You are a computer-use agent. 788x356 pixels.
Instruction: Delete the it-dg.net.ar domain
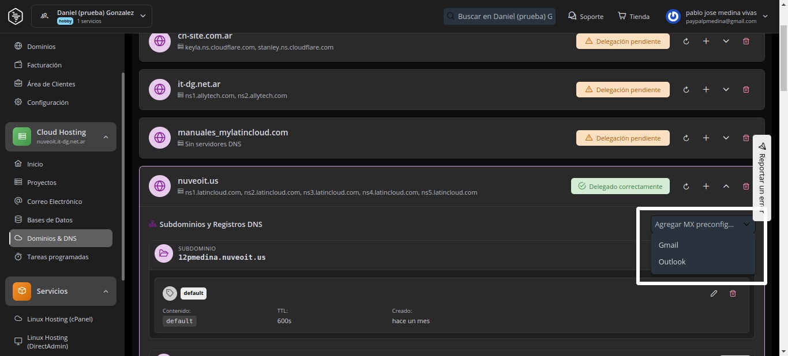746,90
